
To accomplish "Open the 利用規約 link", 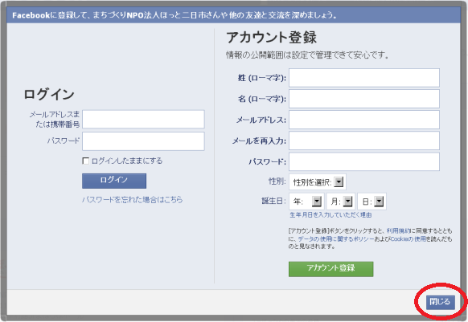I will 399,230.
